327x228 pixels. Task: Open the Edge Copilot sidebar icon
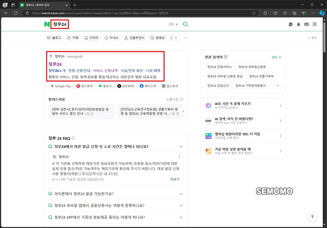click(322, 13)
